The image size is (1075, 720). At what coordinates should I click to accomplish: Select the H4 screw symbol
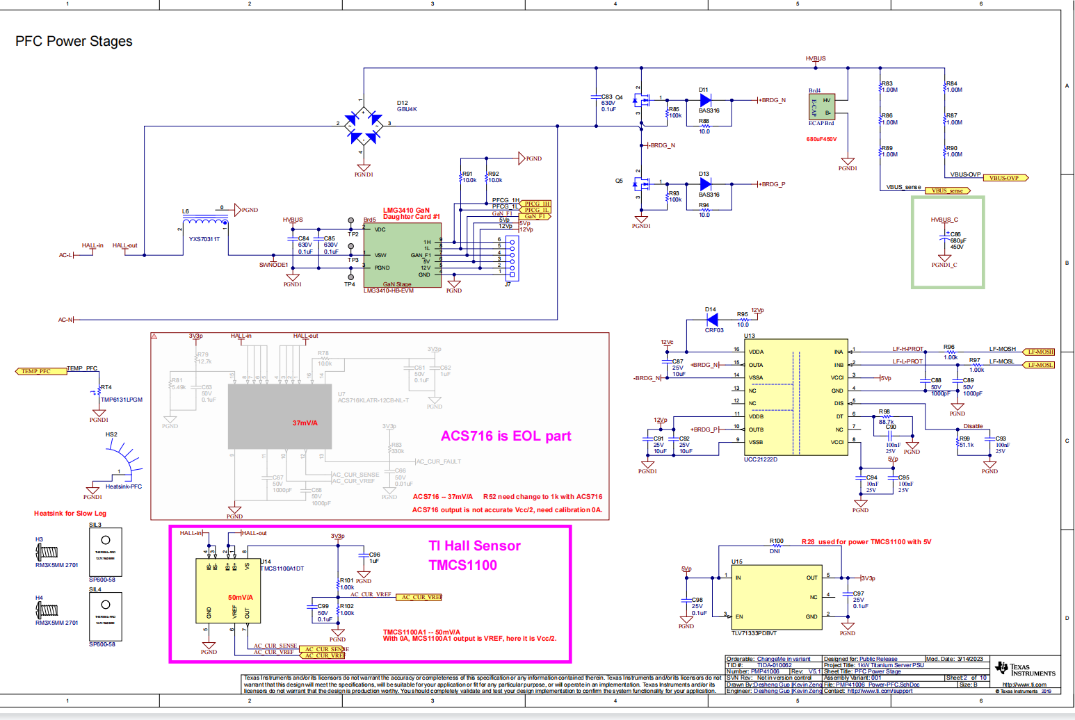coord(47,610)
